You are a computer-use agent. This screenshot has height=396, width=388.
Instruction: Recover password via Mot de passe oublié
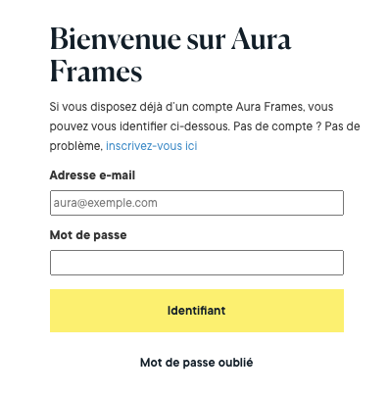[196, 363]
